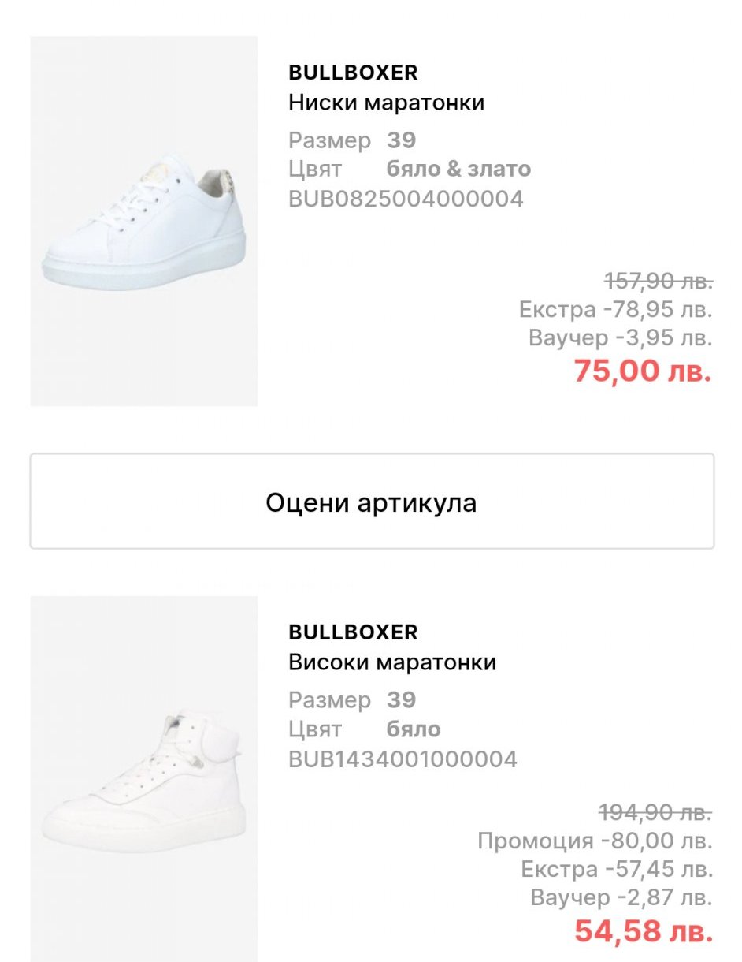
Task: Tap the crossed-out price 194,90 лв.
Action: pyautogui.click(x=655, y=811)
